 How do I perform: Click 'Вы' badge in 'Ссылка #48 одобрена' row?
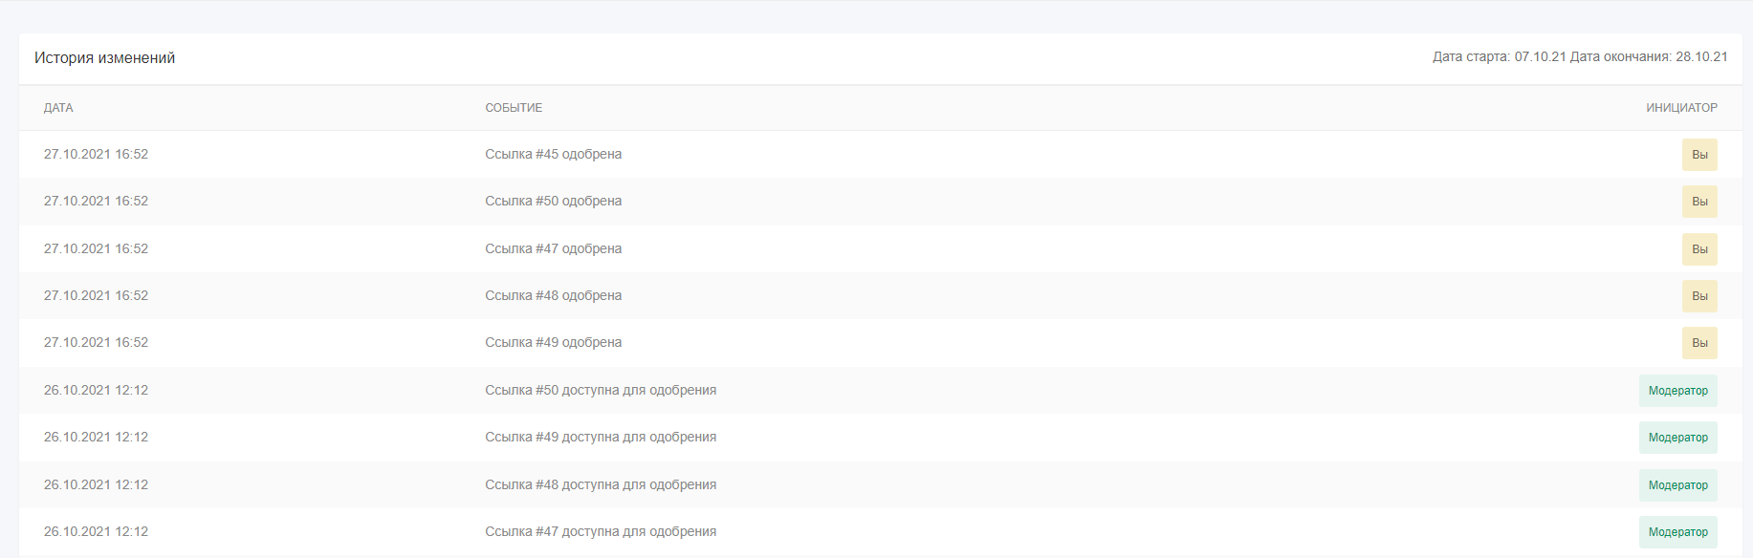(x=1698, y=296)
